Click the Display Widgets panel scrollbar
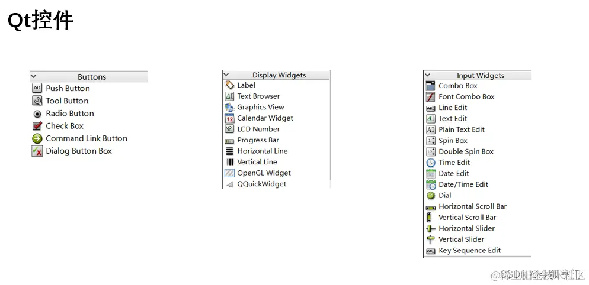Image resolution: width=589 pixels, height=285 pixels. tap(330, 129)
